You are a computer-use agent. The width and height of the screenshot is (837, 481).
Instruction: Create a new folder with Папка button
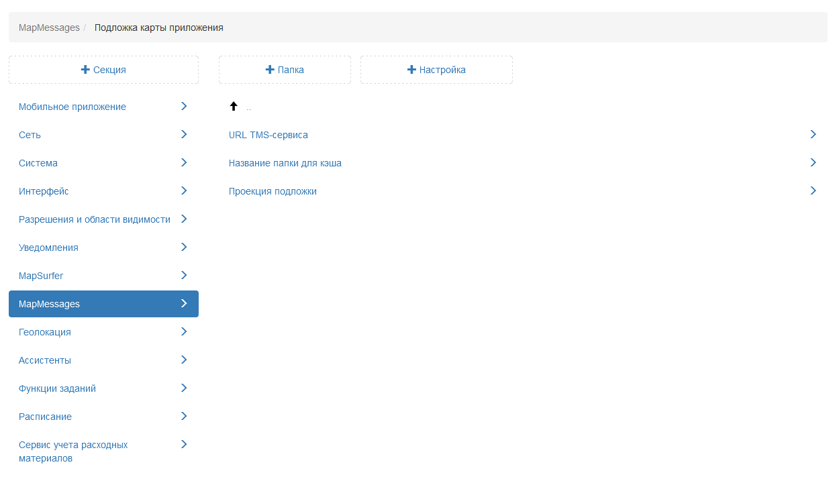pos(285,70)
